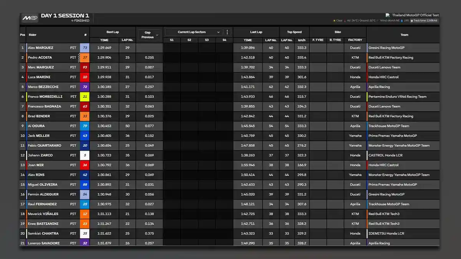461x259 pixels.
Task: Click number badge 12 of Maverick Viñales
Action: [85, 214]
